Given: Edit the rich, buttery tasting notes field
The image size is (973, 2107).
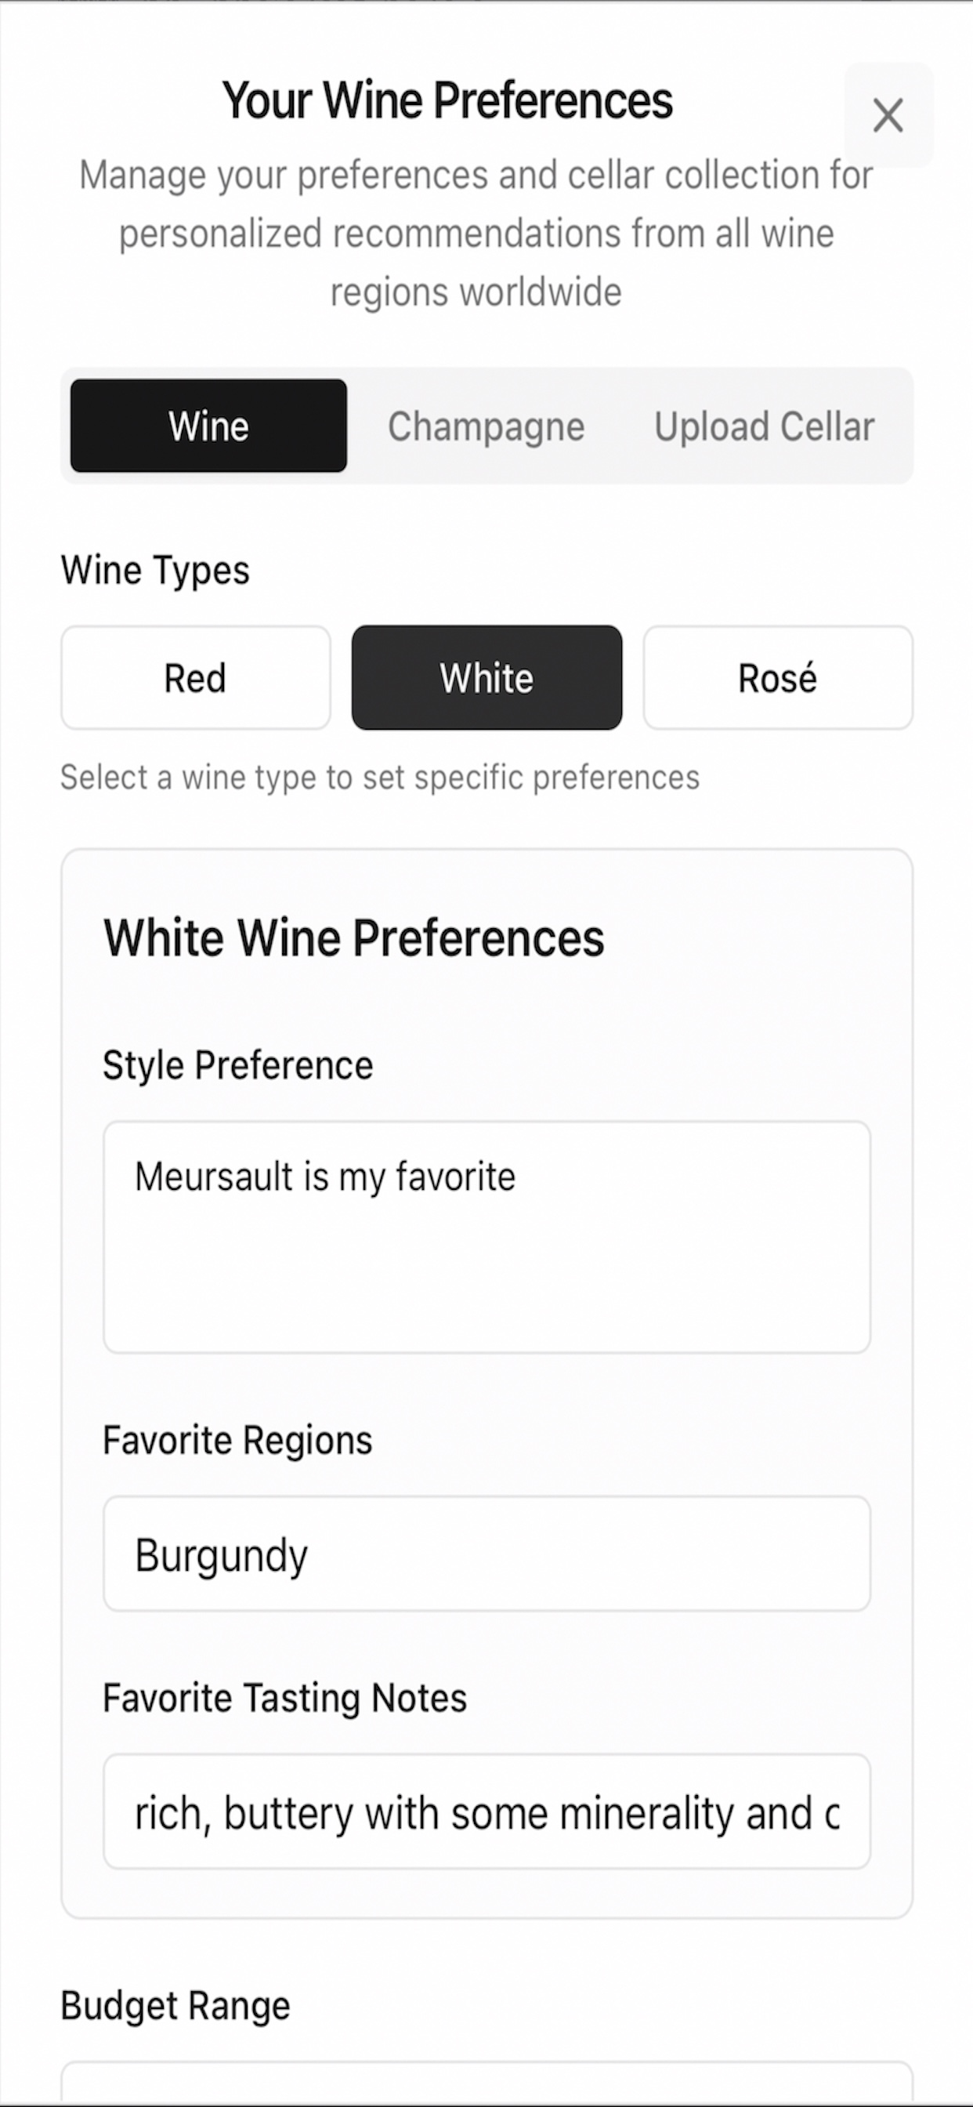Looking at the screenshot, I should pos(486,1811).
